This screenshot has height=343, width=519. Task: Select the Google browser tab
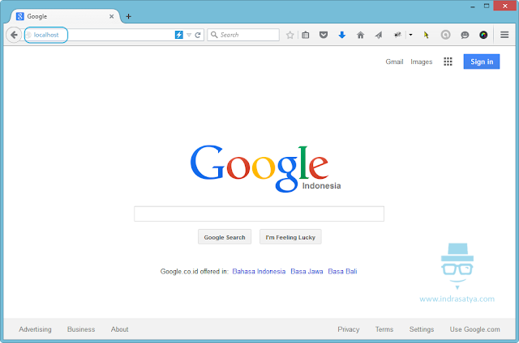click(66, 16)
